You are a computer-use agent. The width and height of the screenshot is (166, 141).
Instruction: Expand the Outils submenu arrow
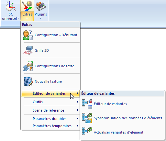(x=78, y=102)
